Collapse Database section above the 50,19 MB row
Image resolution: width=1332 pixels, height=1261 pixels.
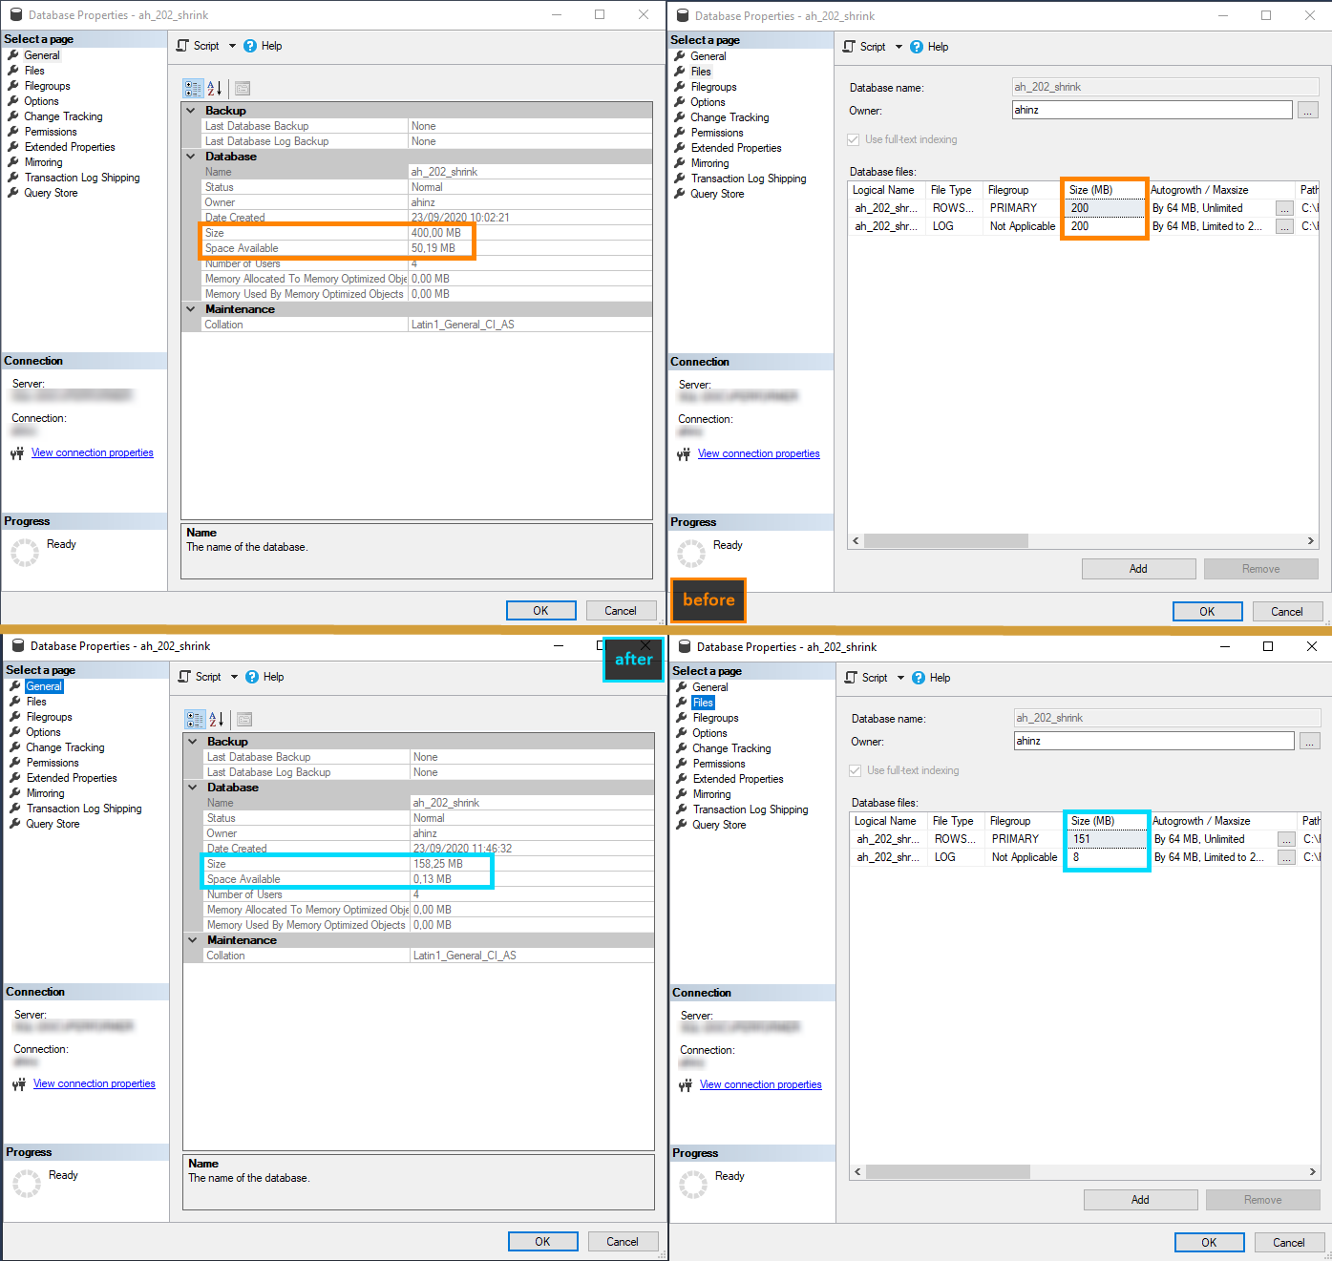[192, 157]
